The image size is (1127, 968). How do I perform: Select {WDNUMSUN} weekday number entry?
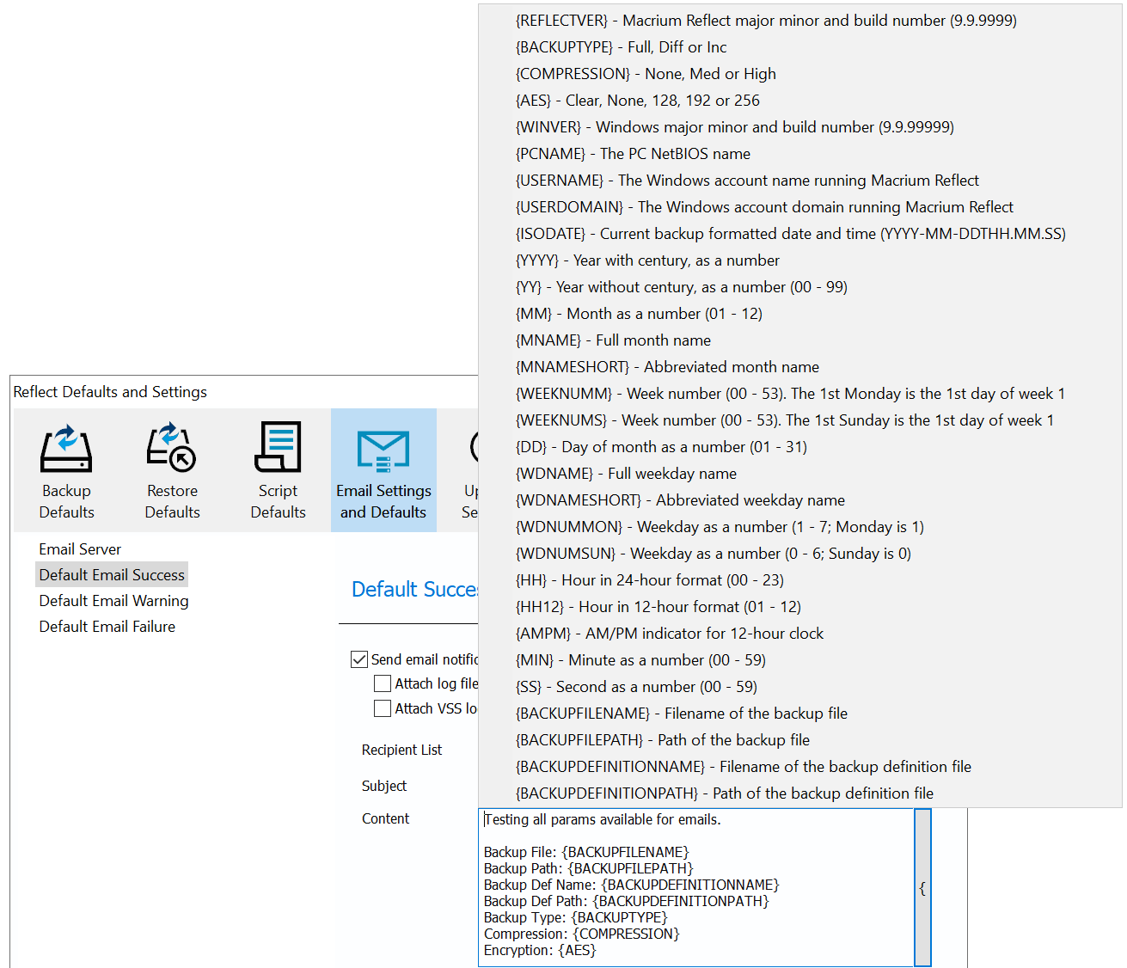(799, 554)
